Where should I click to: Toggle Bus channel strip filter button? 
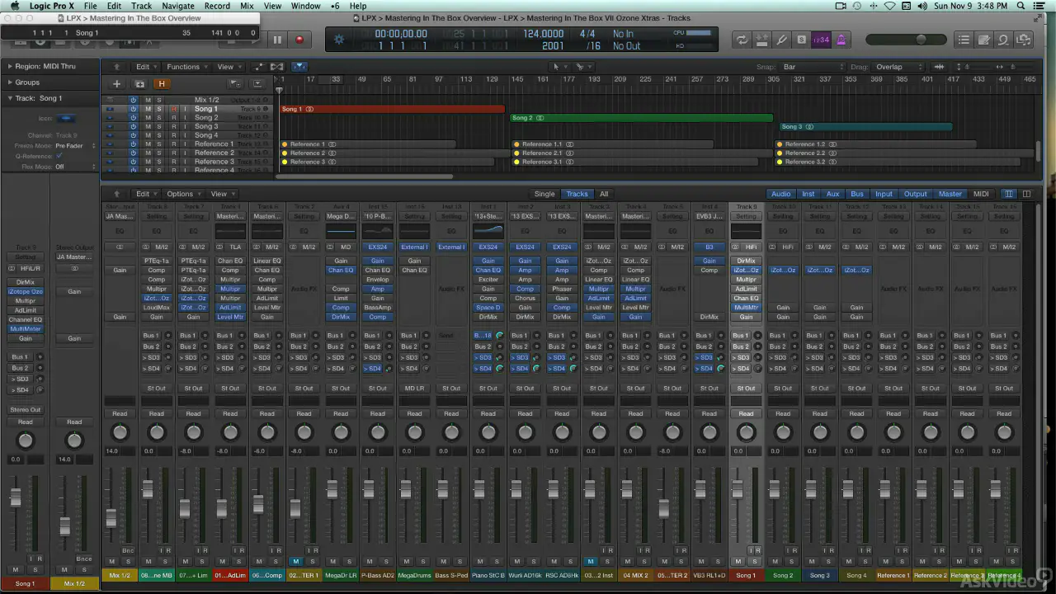coord(857,194)
